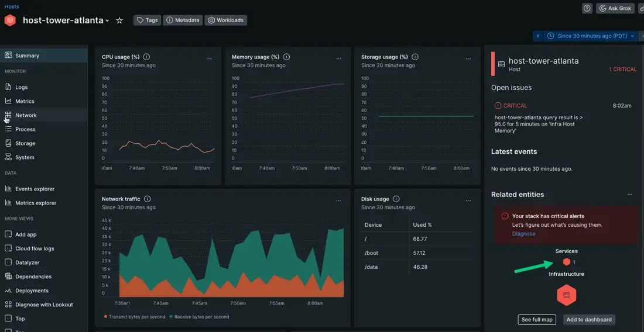Click the CPU usage info icon
The width and height of the screenshot is (644, 332).
[146, 57]
